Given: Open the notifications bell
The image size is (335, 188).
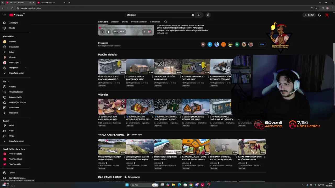Looking at the screenshot, I should point(319,15).
